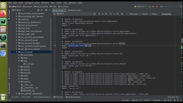Open the Files app in the dock
This screenshot has width=183, height=103.
pyautogui.click(x=3, y=29)
